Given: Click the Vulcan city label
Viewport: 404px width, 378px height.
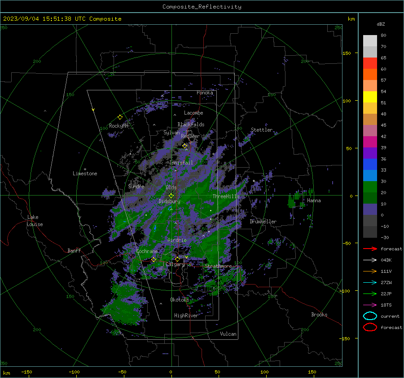Looking at the screenshot, I should [228, 334].
